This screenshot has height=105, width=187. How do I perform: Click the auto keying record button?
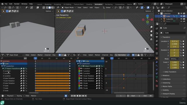tap(66, 96)
